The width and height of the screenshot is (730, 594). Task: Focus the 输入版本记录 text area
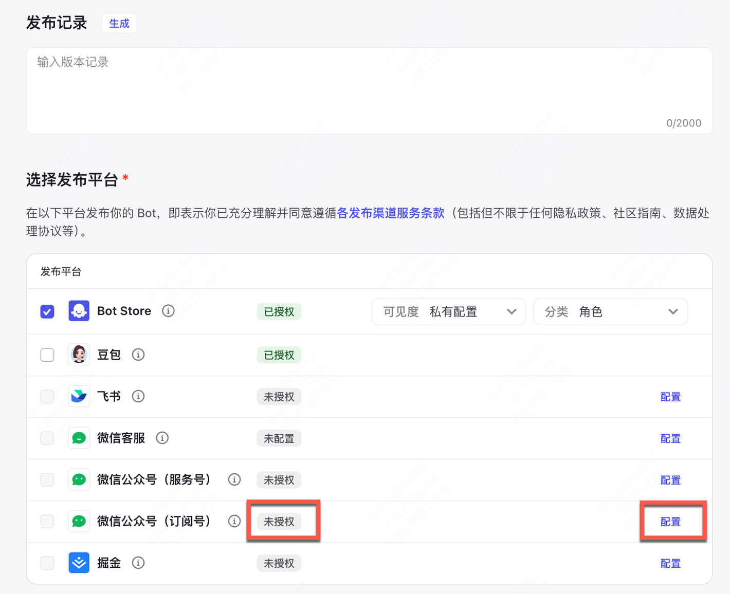pyautogui.click(x=369, y=91)
